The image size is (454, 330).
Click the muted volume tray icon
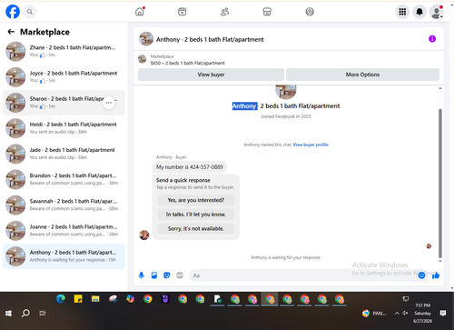(405, 314)
